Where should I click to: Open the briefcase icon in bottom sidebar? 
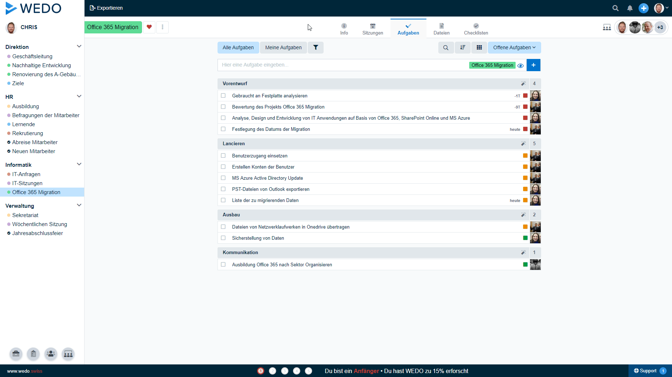pos(16,354)
